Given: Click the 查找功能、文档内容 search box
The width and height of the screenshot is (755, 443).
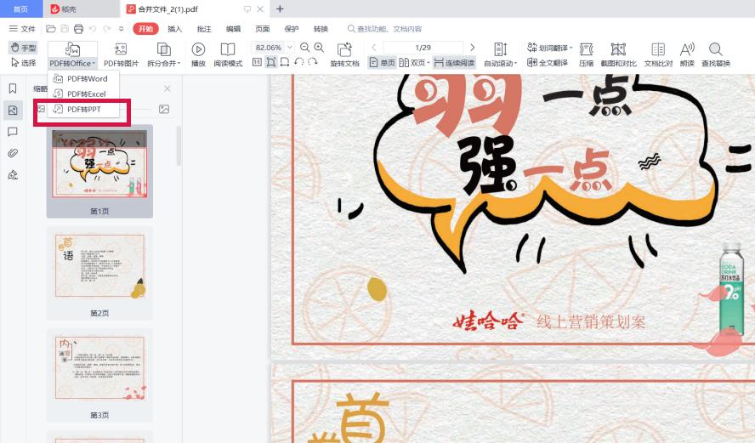Looking at the screenshot, I should [384, 29].
